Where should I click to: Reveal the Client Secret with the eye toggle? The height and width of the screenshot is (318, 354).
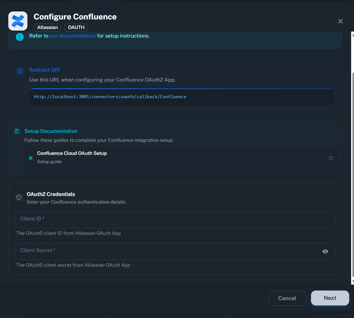(325, 251)
